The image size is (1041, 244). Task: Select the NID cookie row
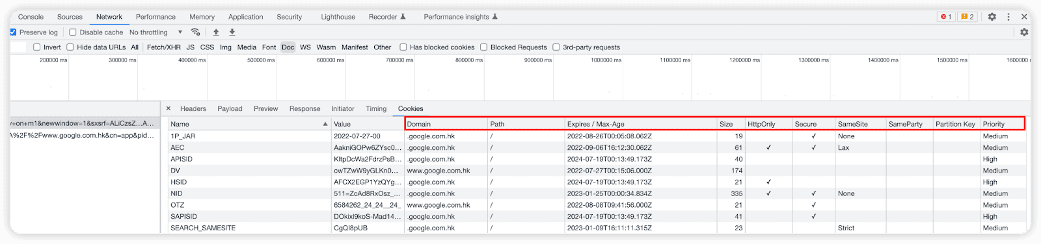[x=597, y=193]
